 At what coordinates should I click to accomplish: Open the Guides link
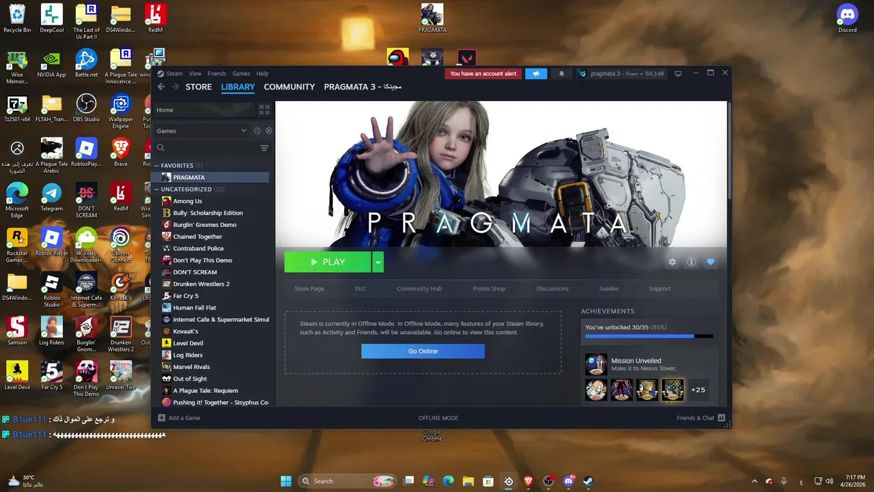[608, 288]
